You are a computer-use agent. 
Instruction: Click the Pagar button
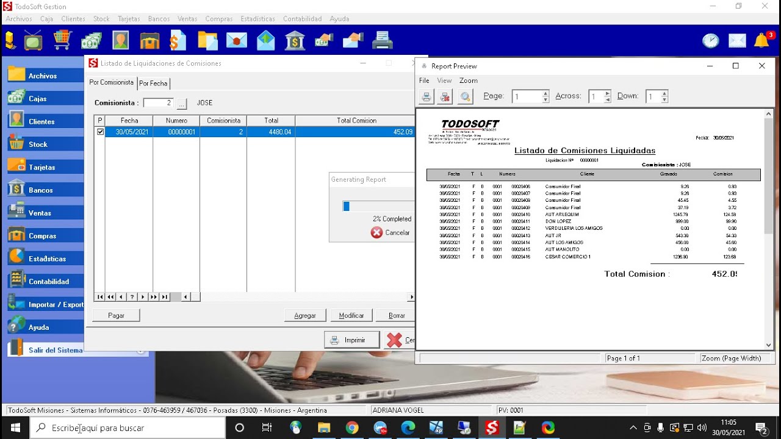(116, 315)
